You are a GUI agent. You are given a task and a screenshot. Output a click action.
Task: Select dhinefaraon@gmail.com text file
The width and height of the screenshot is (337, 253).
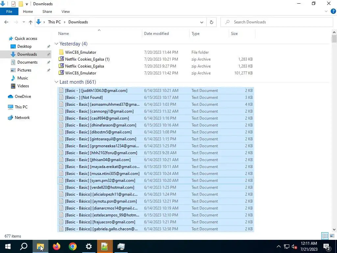click(x=156, y=125)
